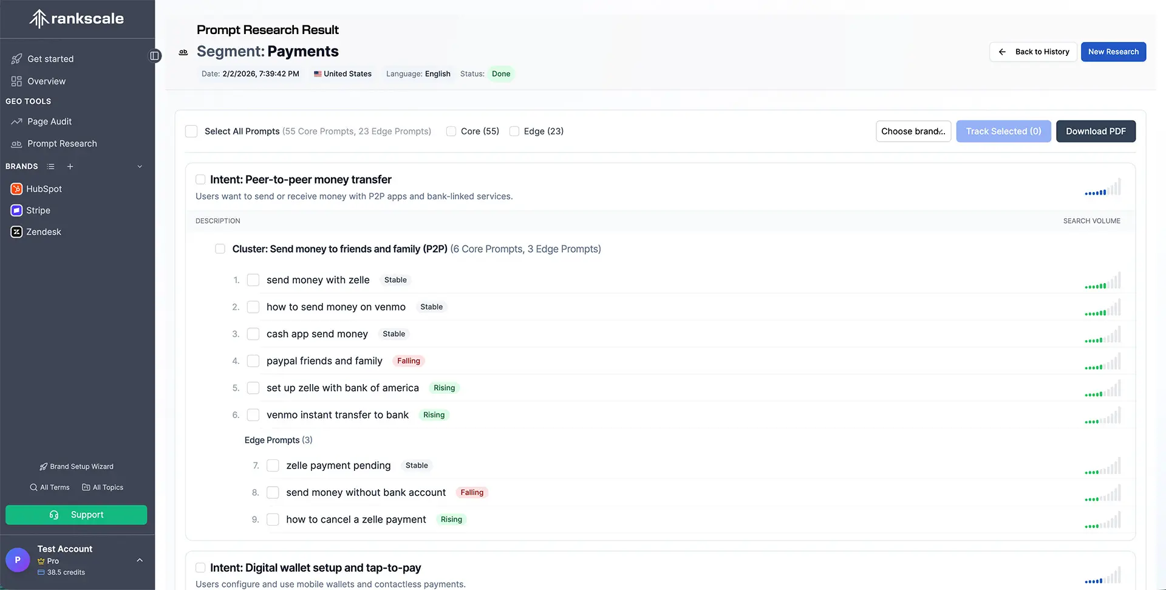Check the 'send money with zelle' prompt

tap(253, 280)
